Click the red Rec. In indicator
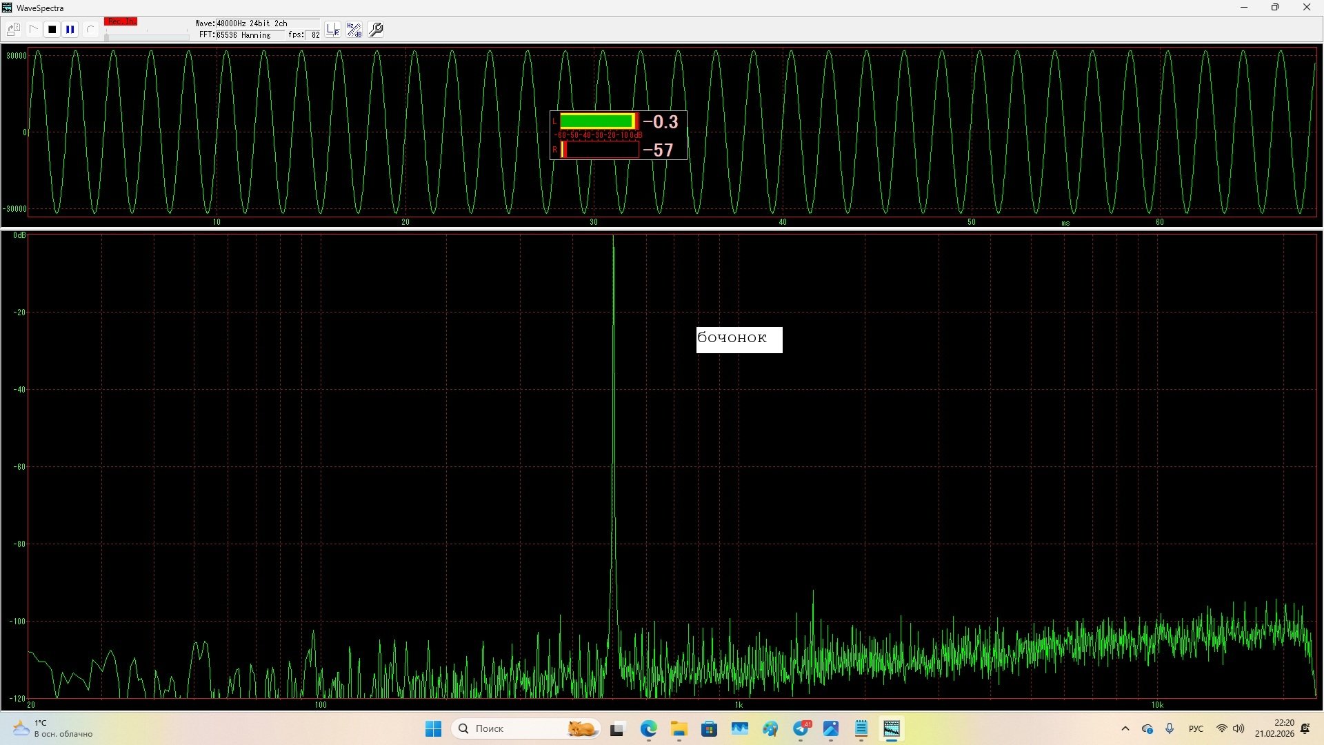 coord(121,22)
